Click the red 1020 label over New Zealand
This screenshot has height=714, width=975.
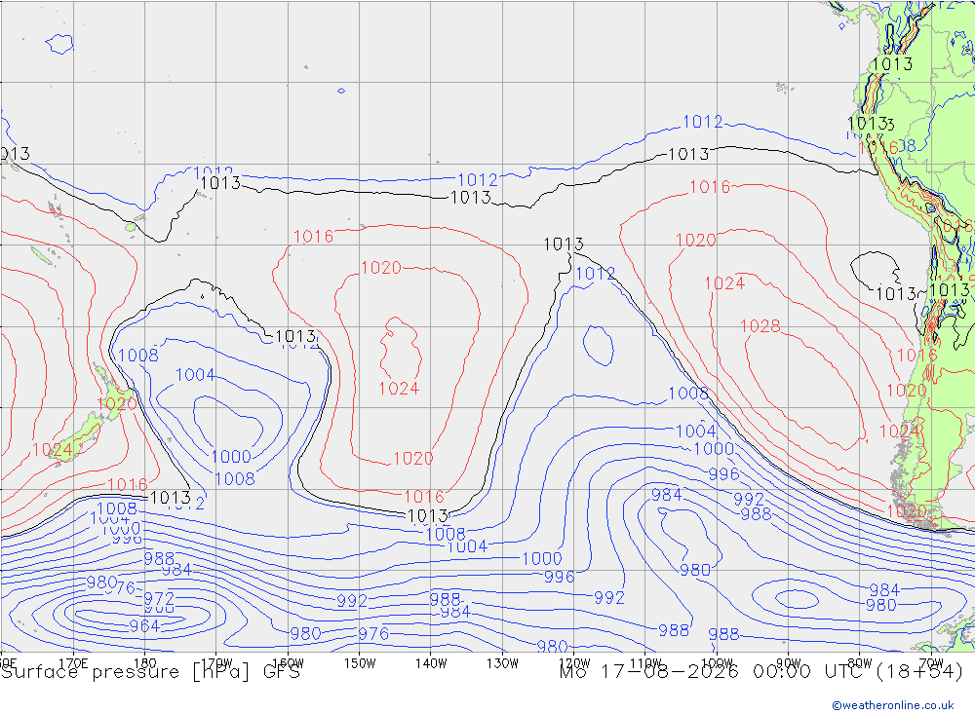116,404
